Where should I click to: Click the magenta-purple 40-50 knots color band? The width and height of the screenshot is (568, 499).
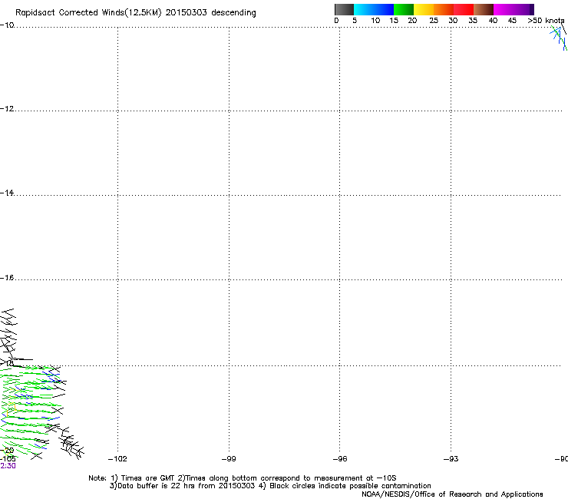(514, 9)
